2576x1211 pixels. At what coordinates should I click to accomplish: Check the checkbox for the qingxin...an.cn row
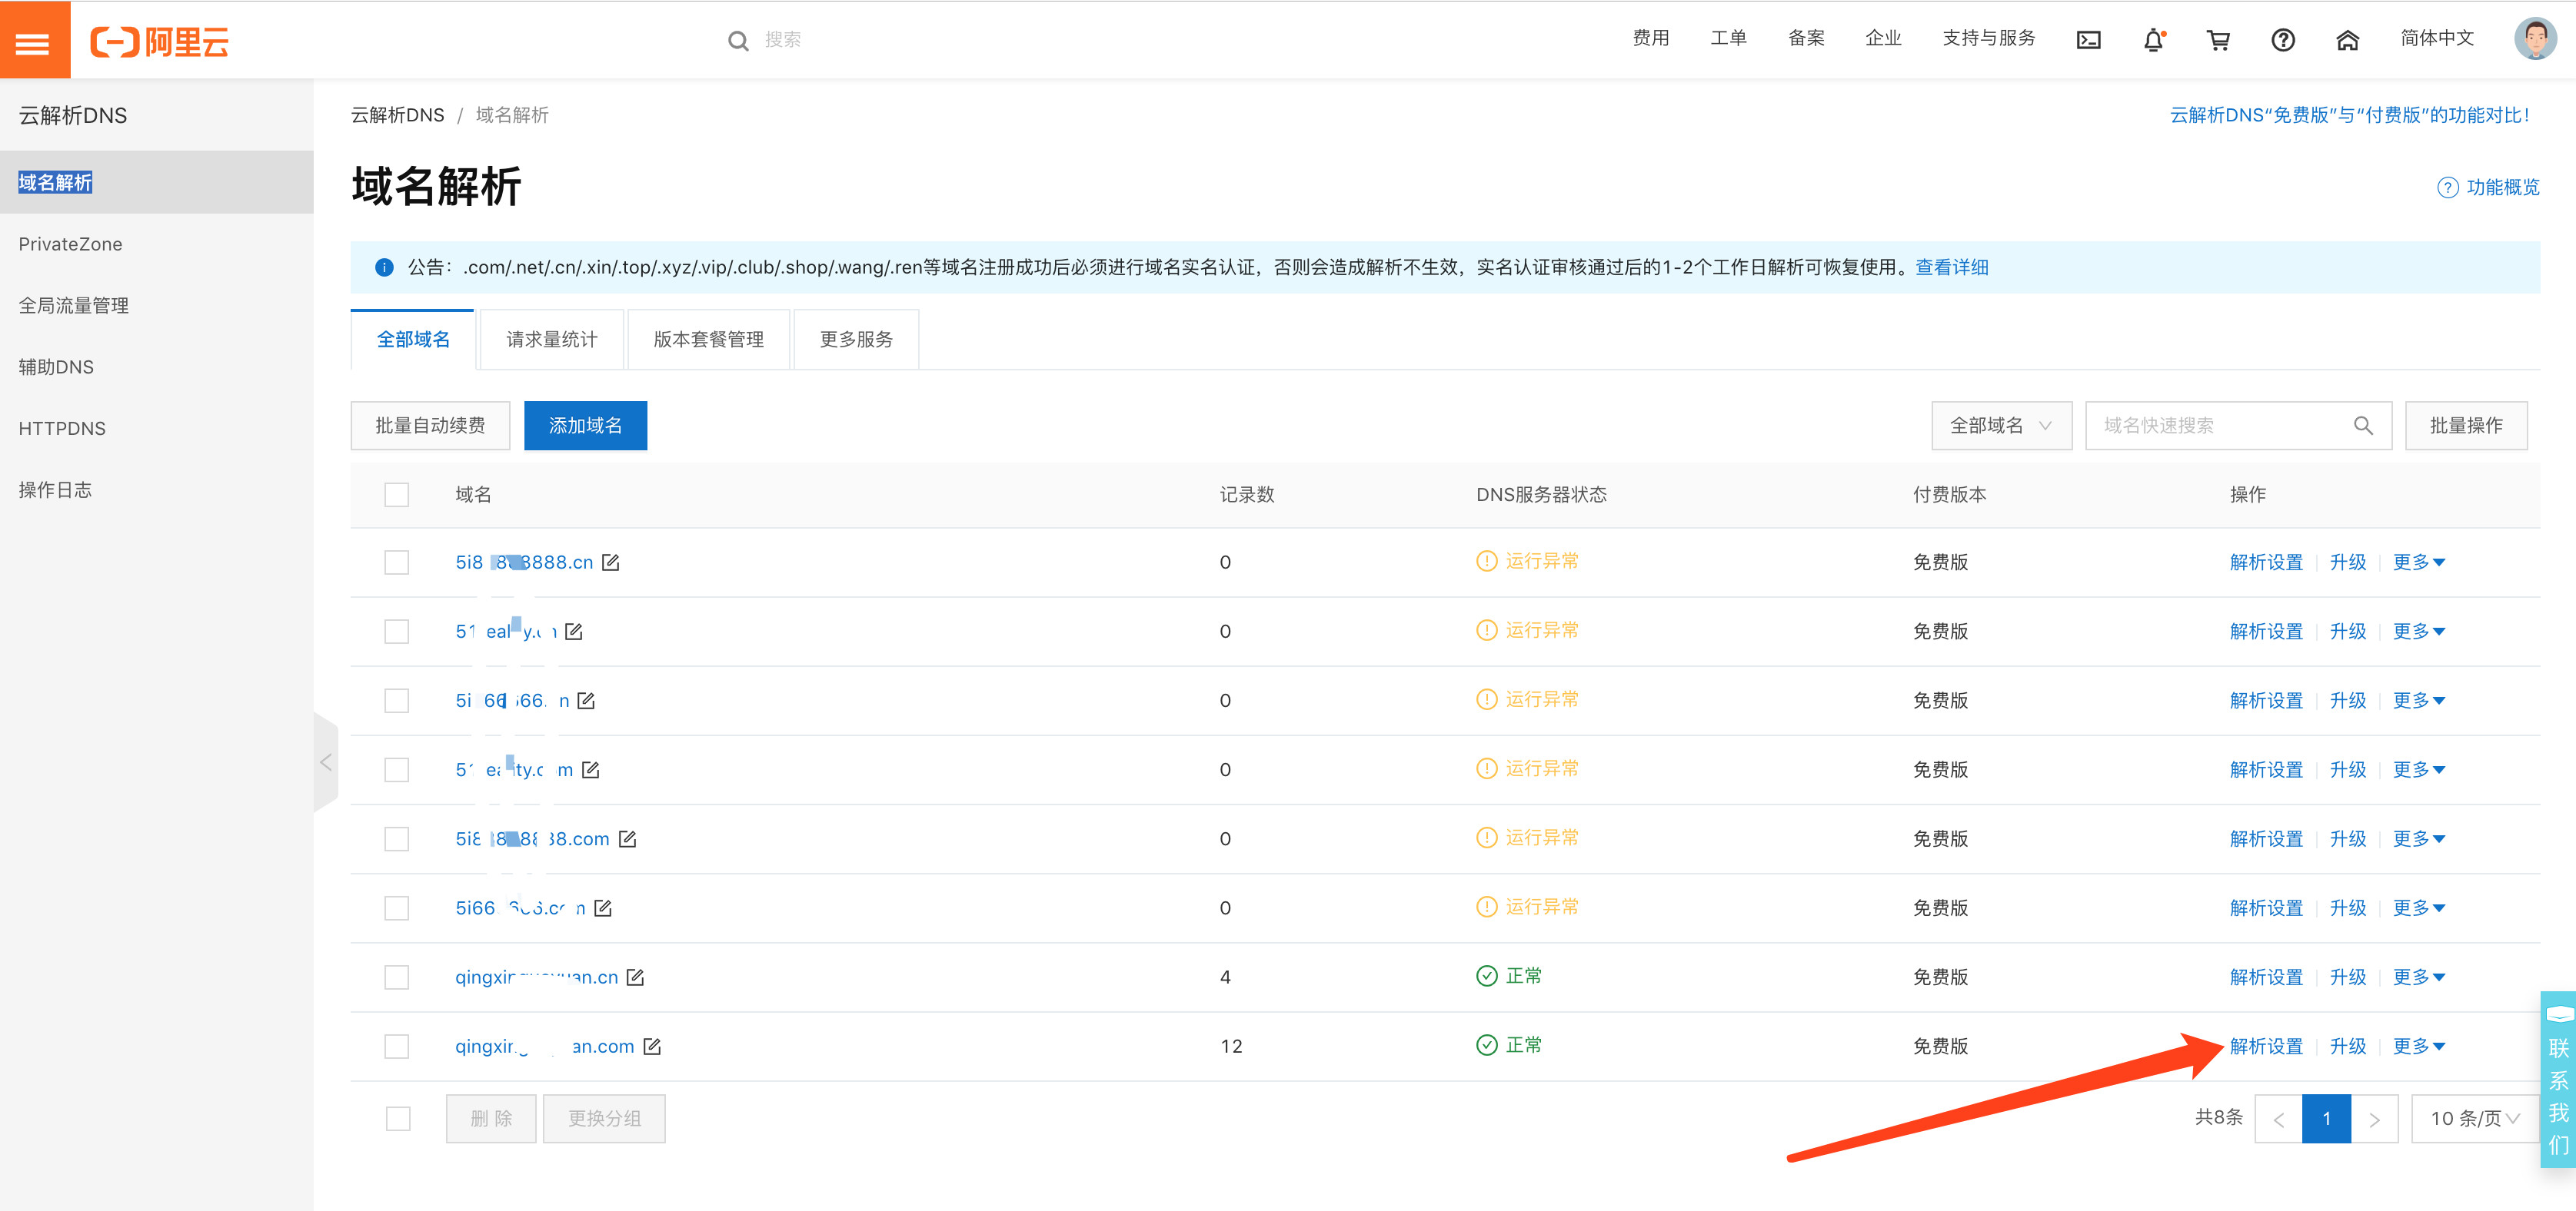pos(397,977)
